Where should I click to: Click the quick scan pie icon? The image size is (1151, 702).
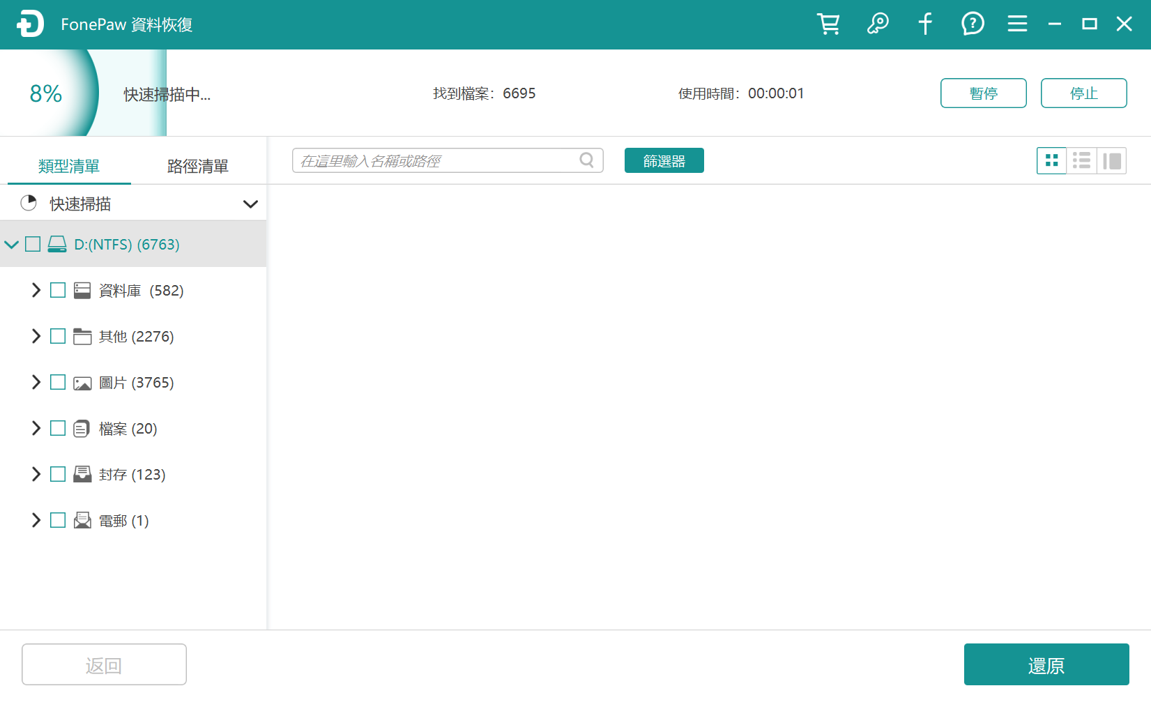29,203
